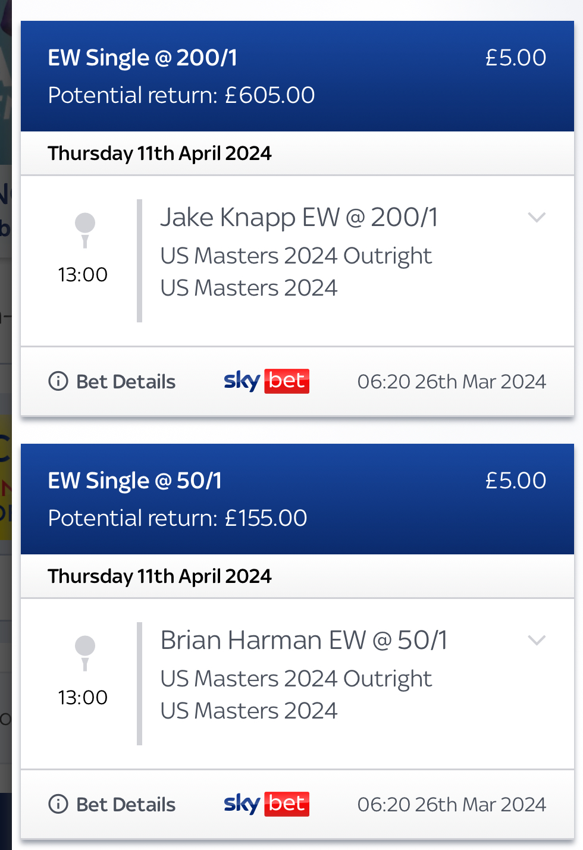The height and width of the screenshot is (850, 583).
Task: Select the EW Single @ 200/1 header
Action: click(143, 58)
